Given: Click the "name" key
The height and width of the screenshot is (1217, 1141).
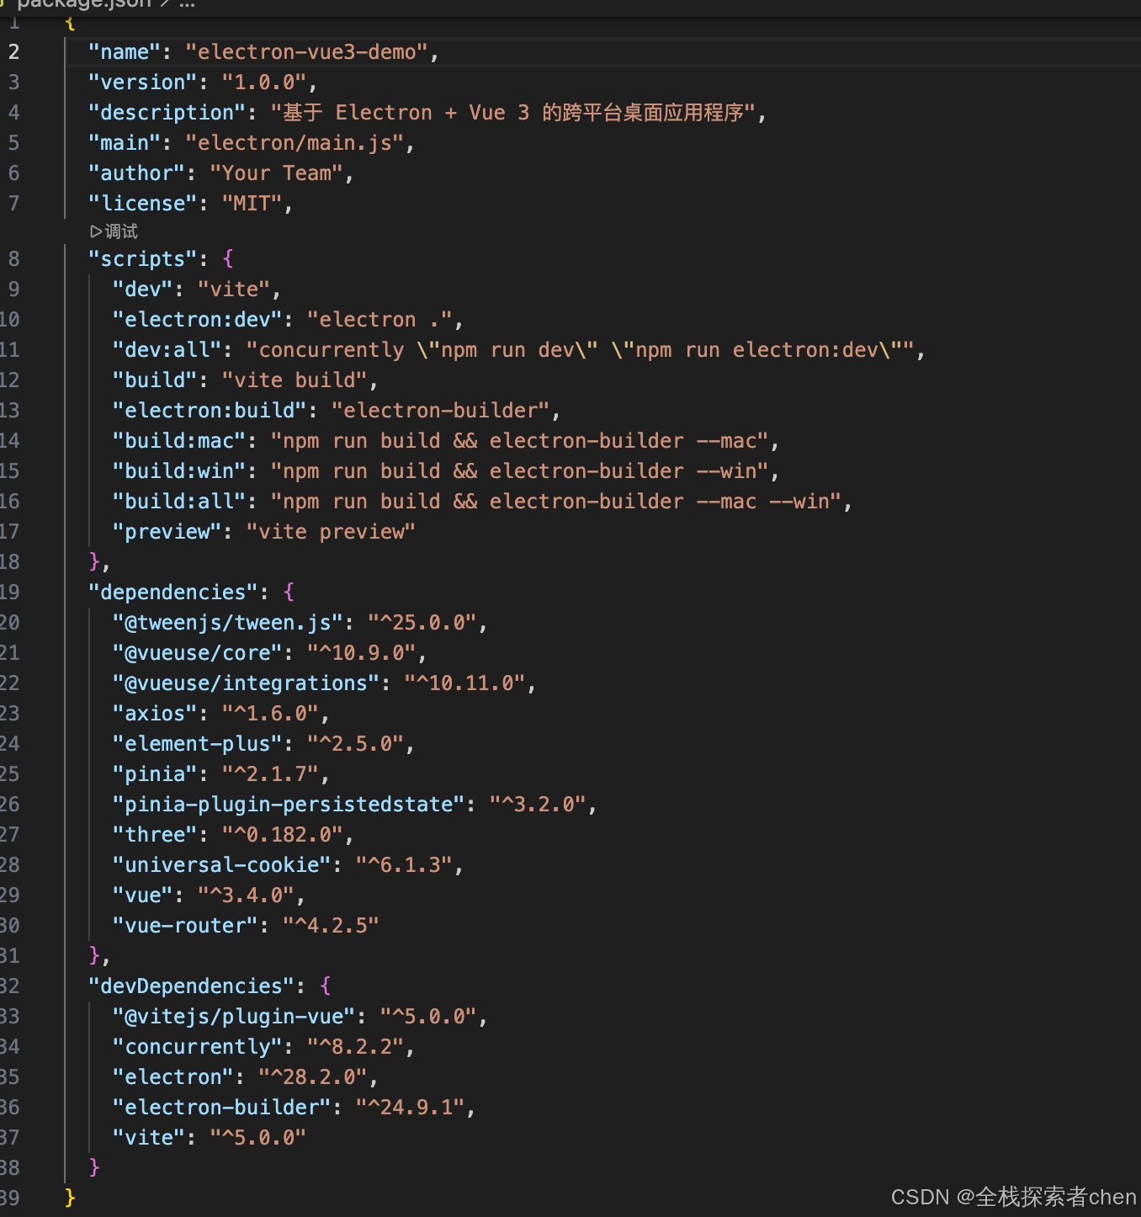Looking at the screenshot, I should [125, 52].
